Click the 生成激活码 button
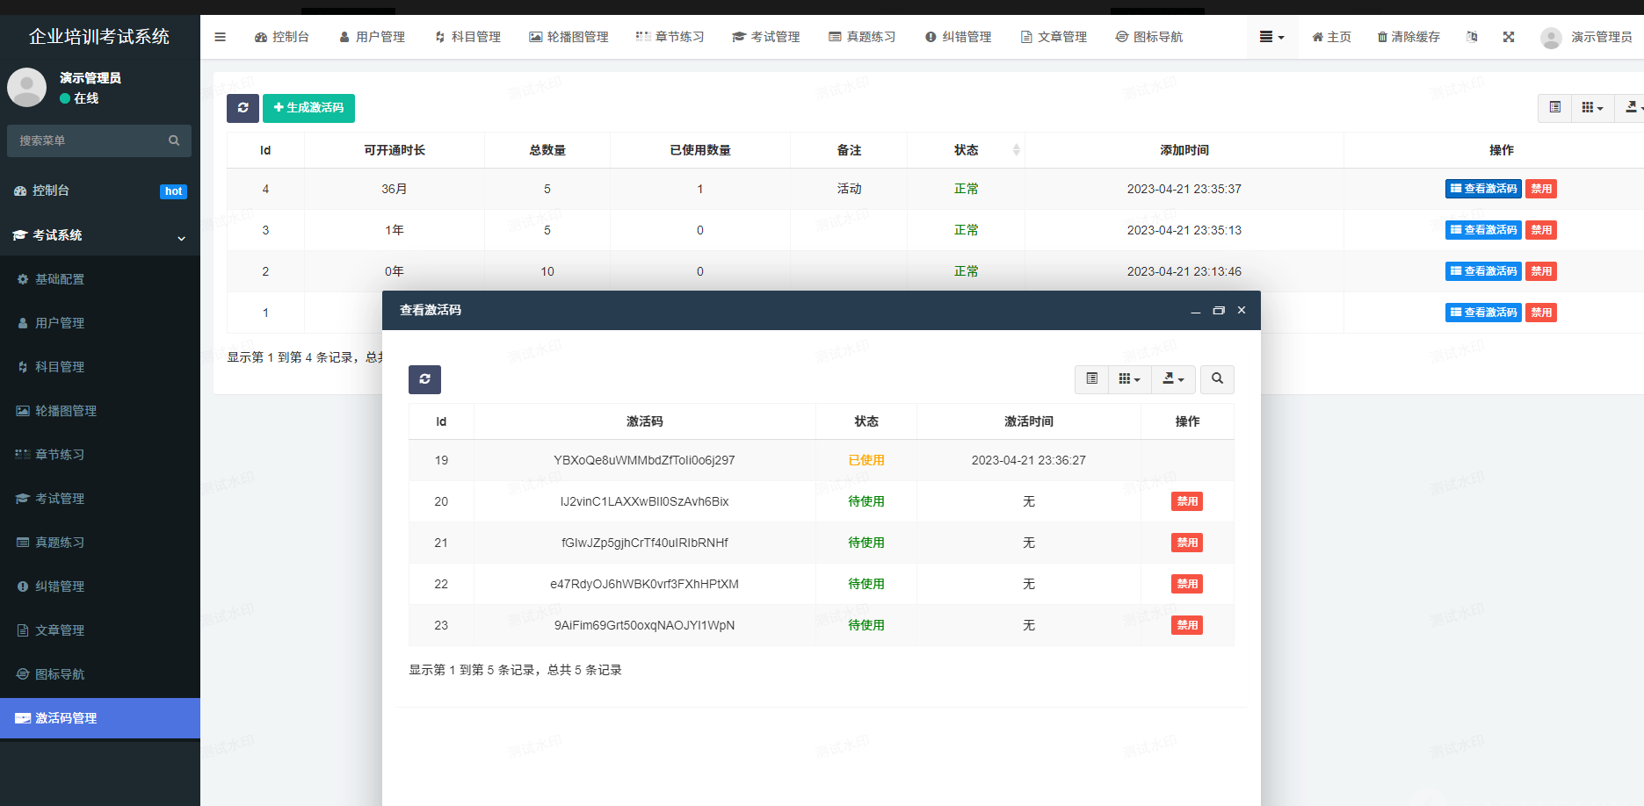 [308, 108]
